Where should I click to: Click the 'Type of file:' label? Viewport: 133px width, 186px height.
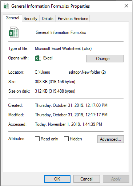coord(18,49)
